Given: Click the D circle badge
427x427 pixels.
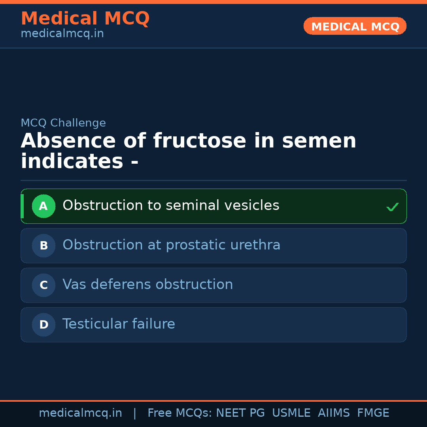Looking at the screenshot, I should pyautogui.click(x=43, y=325).
